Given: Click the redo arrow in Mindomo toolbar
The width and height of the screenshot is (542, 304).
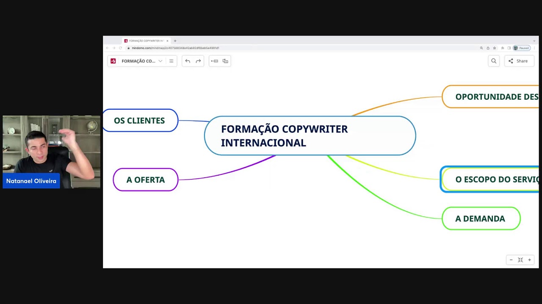Looking at the screenshot, I should coord(198,61).
